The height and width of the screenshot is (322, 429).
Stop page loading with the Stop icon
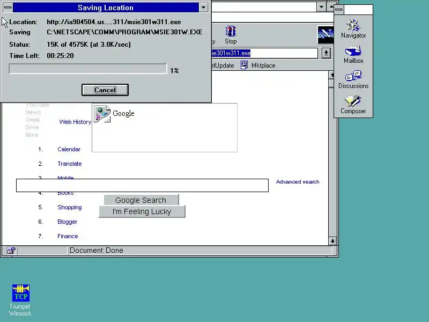coord(231,35)
